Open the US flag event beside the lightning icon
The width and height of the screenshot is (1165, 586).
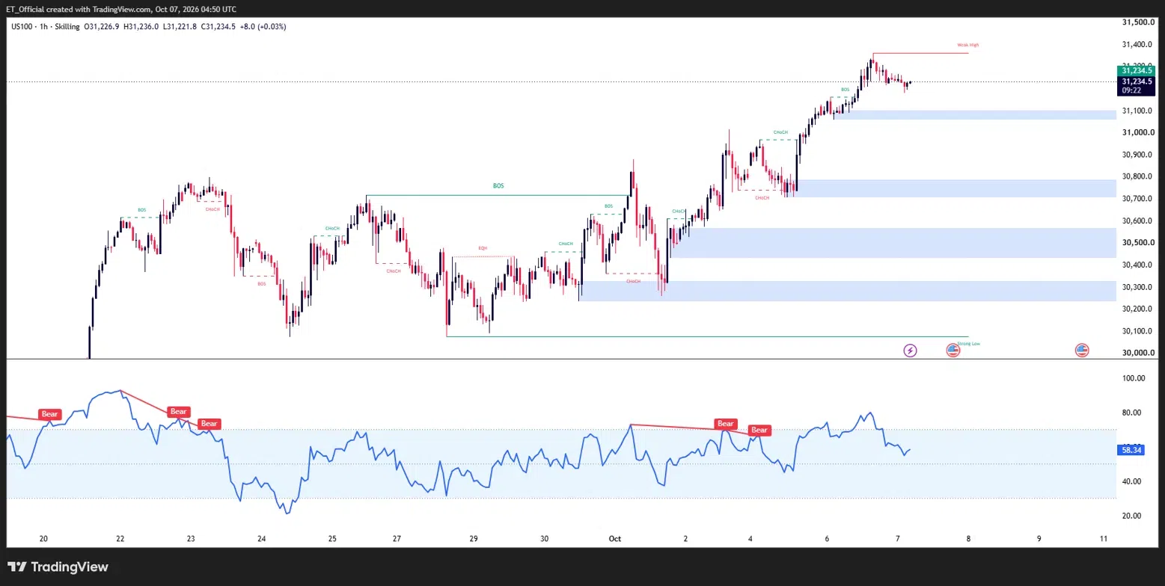pyautogui.click(x=953, y=350)
